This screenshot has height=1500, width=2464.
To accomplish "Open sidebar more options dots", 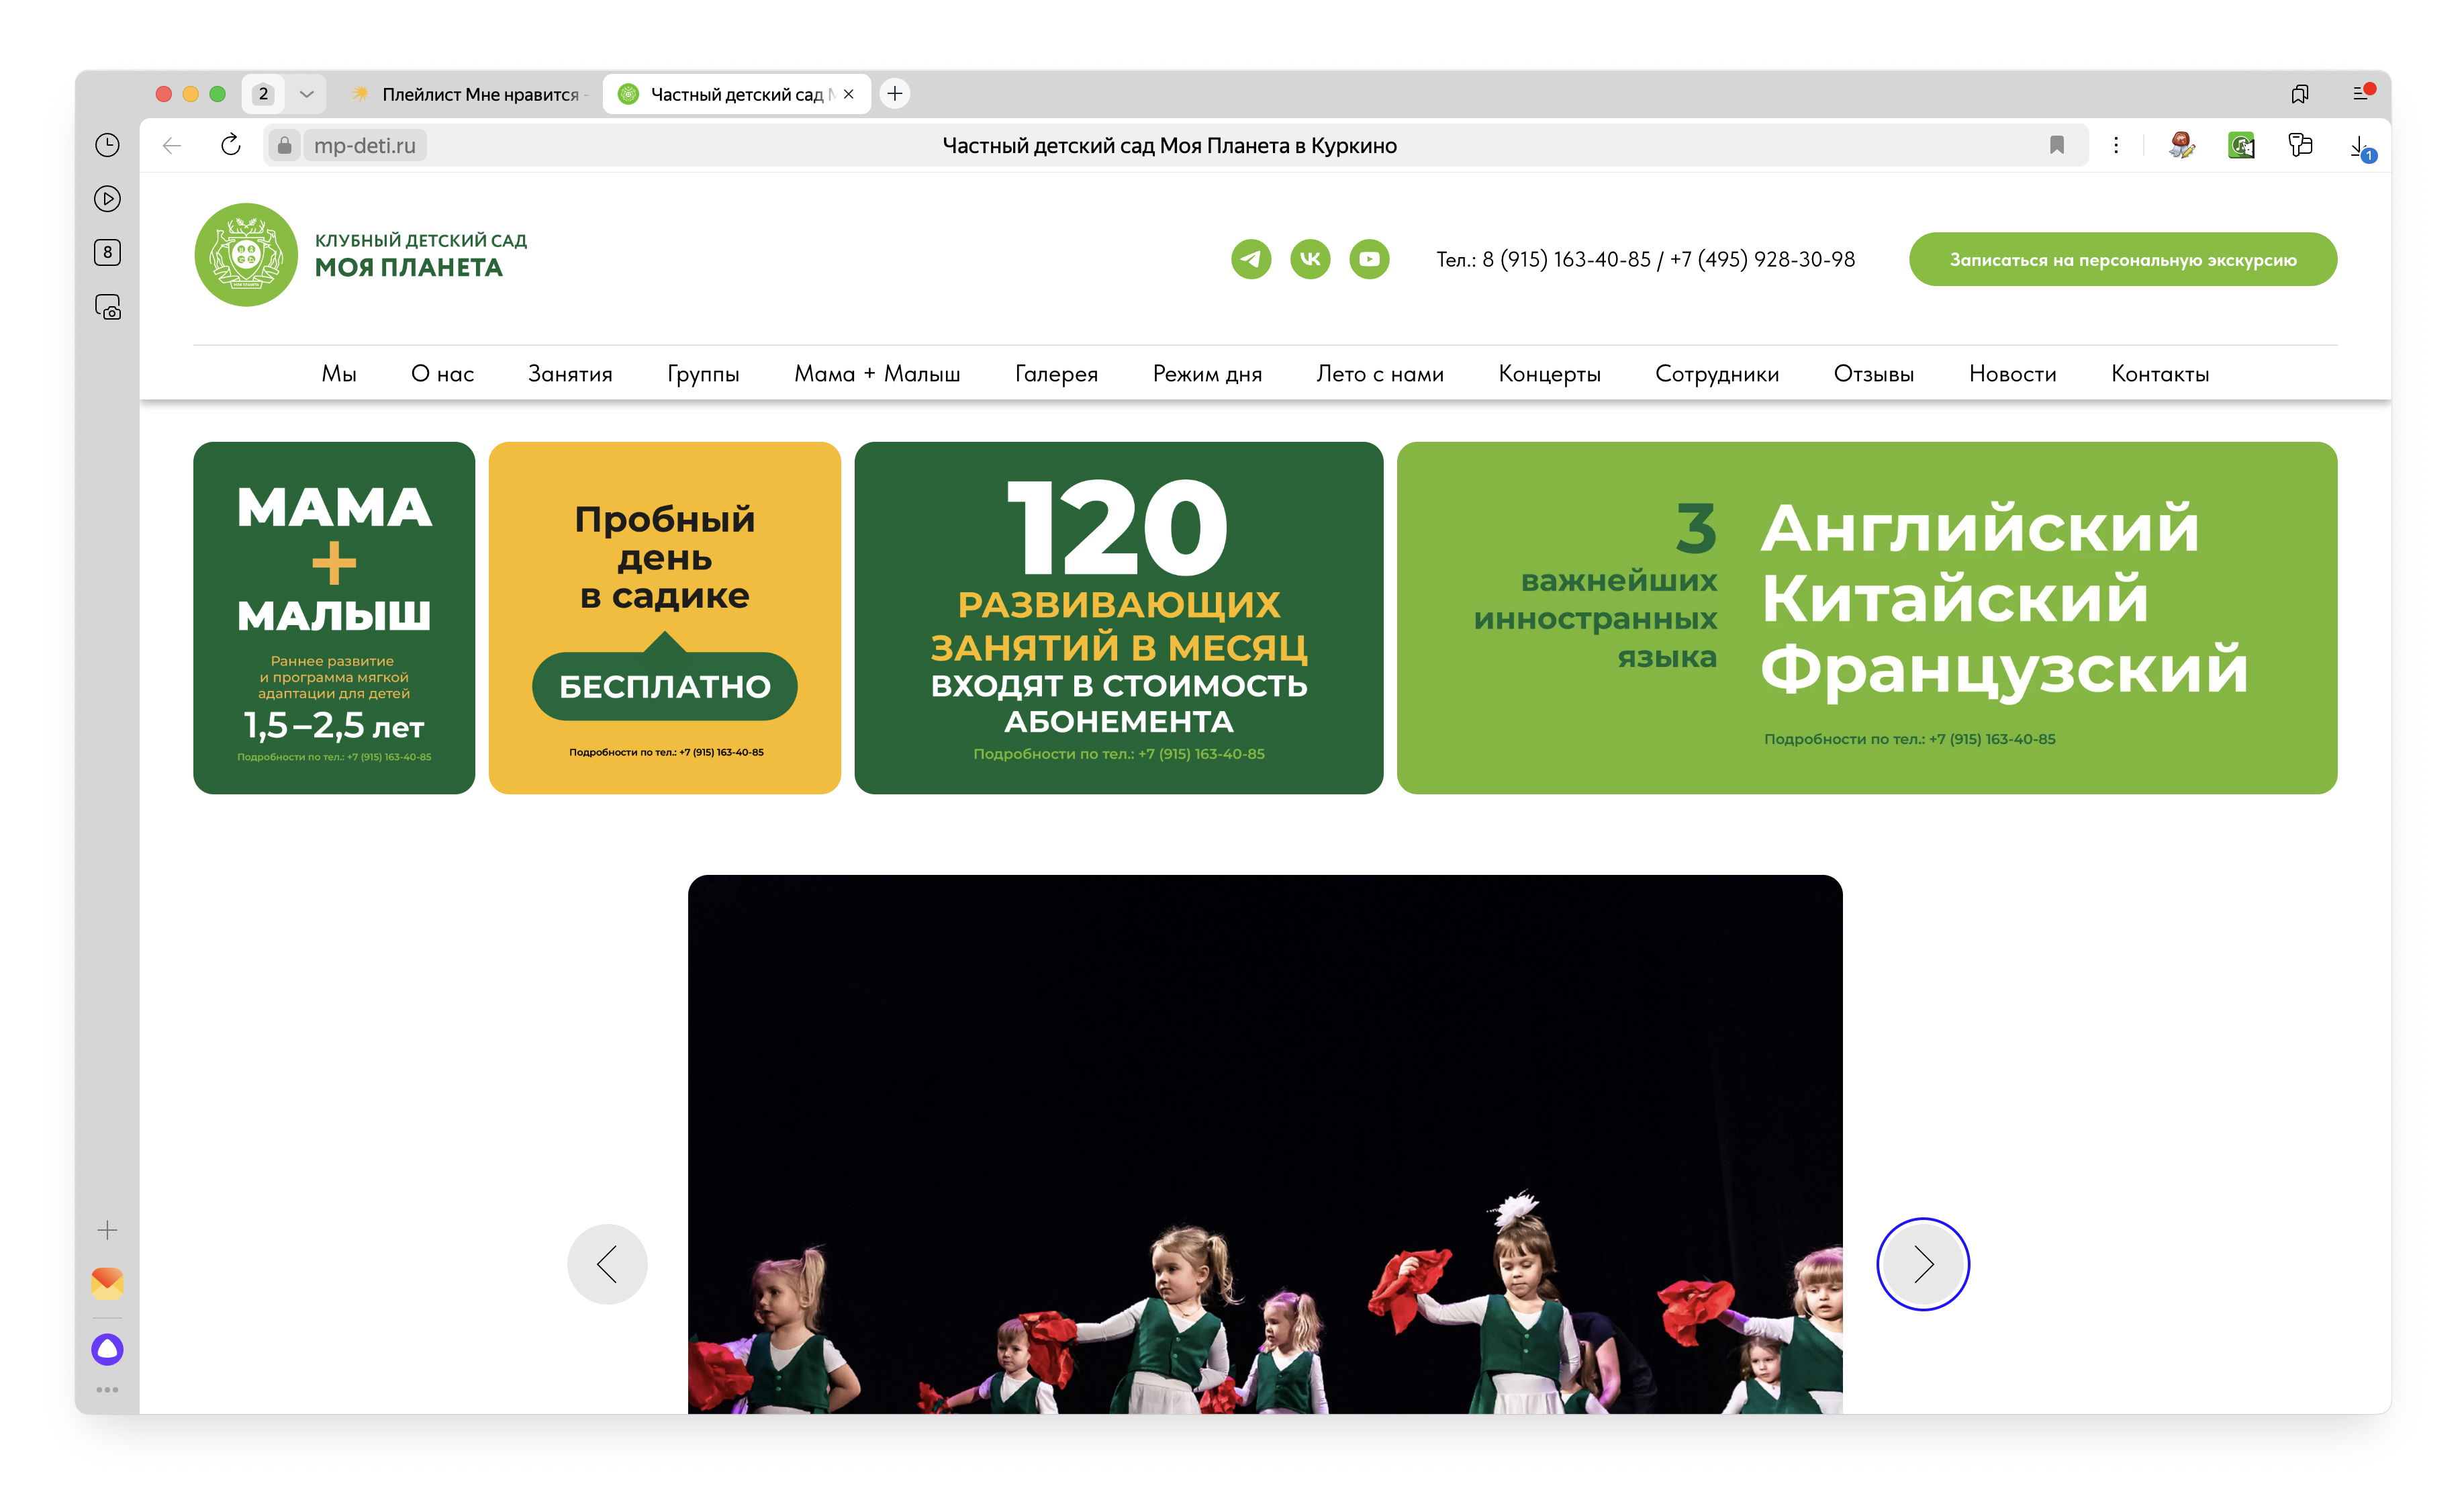I will [x=107, y=1390].
